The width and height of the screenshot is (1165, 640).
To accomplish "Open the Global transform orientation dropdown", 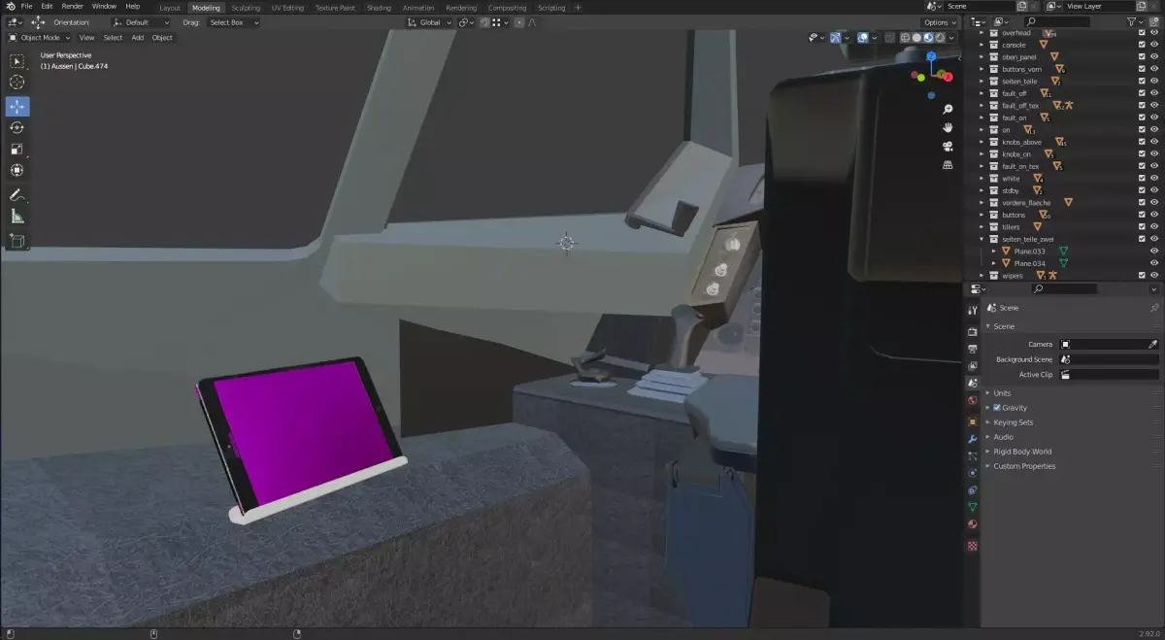I will coord(428,22).
